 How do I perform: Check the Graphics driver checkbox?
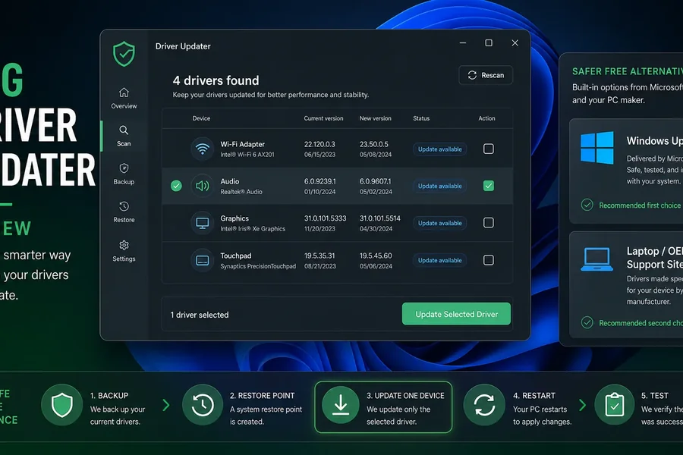pos(489,223)
